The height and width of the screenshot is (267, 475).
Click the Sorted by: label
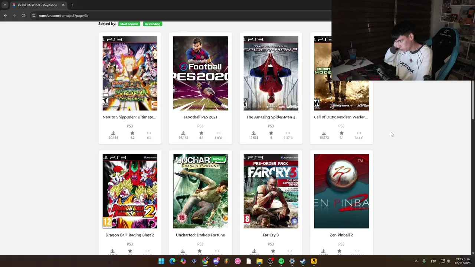click(x=107, y=24)
